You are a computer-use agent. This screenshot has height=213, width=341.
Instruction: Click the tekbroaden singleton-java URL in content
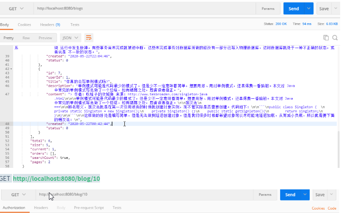(167, 94)
